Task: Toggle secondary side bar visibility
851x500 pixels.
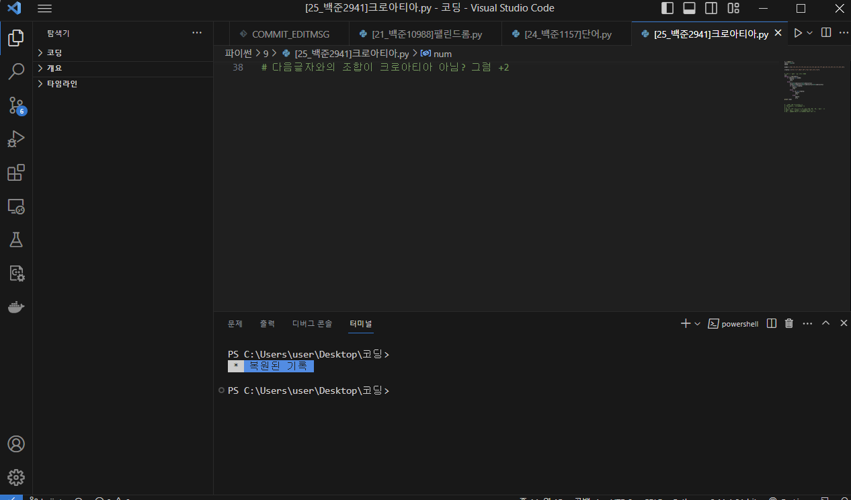Action: [x=711, y=9]
